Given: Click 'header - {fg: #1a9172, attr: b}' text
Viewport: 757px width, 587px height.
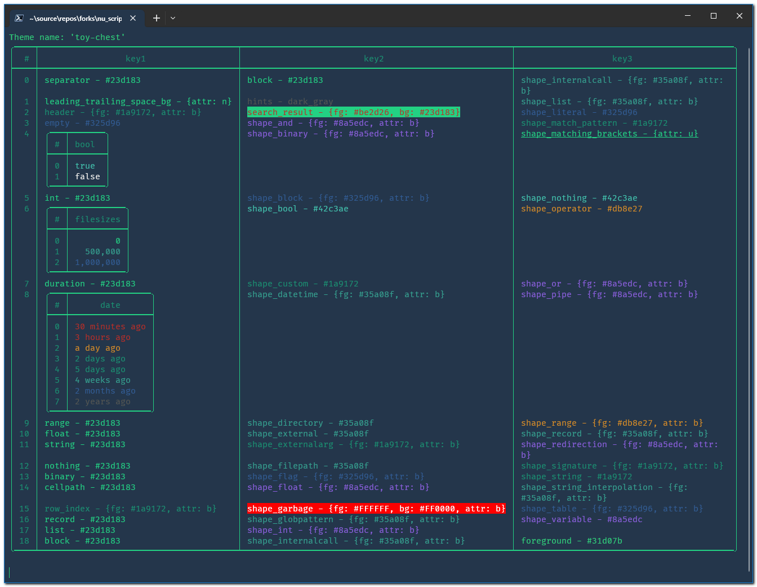Looking at the screenshot, I should 123,112.
